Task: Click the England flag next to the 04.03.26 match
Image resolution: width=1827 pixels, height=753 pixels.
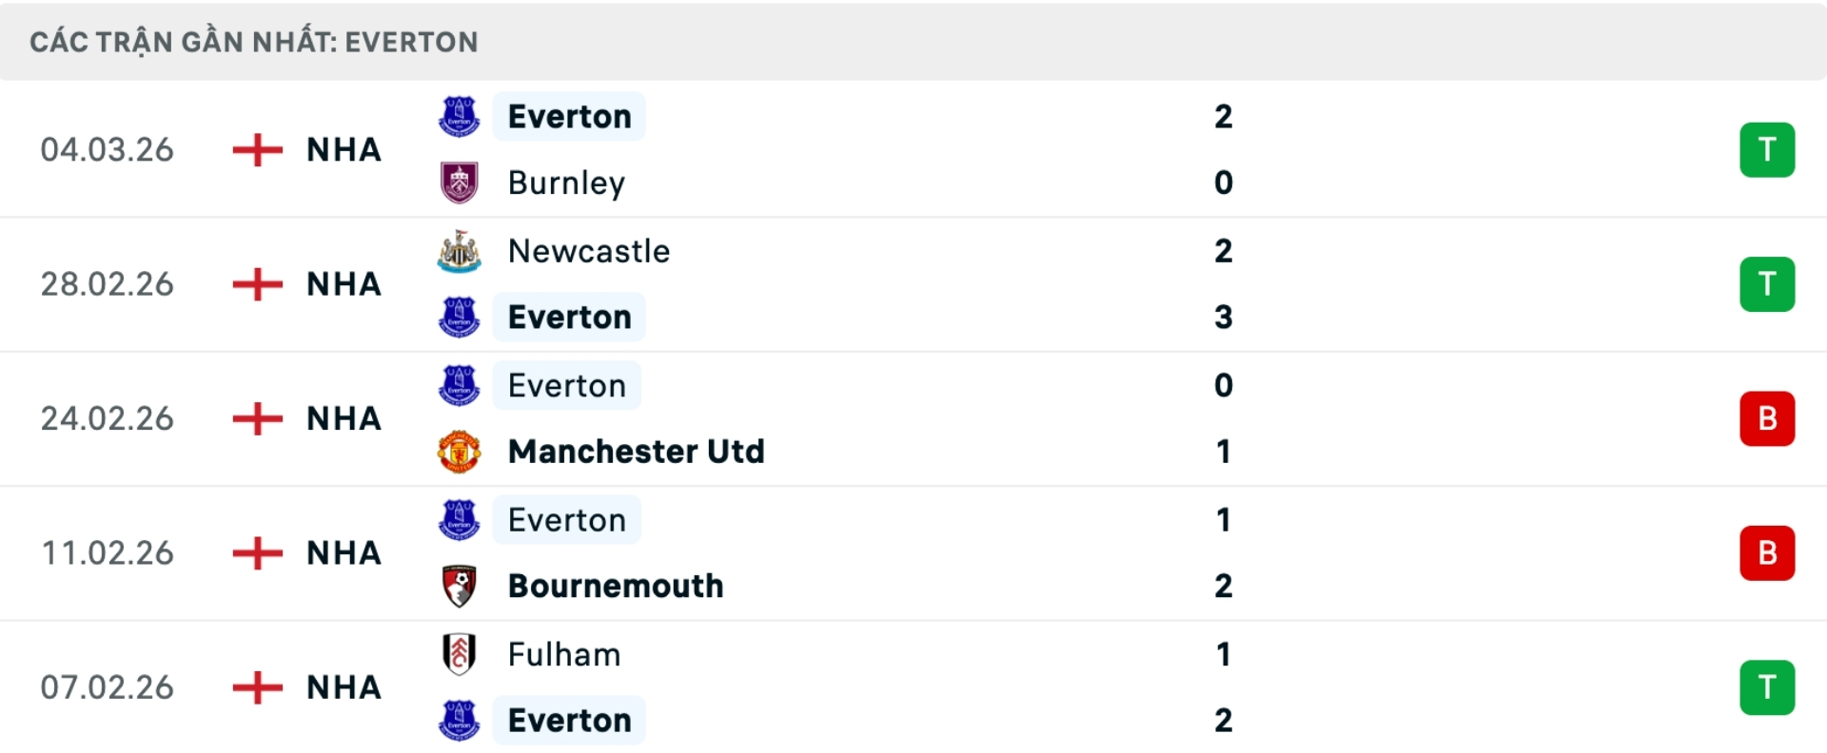Action: (x=257, y=149)
